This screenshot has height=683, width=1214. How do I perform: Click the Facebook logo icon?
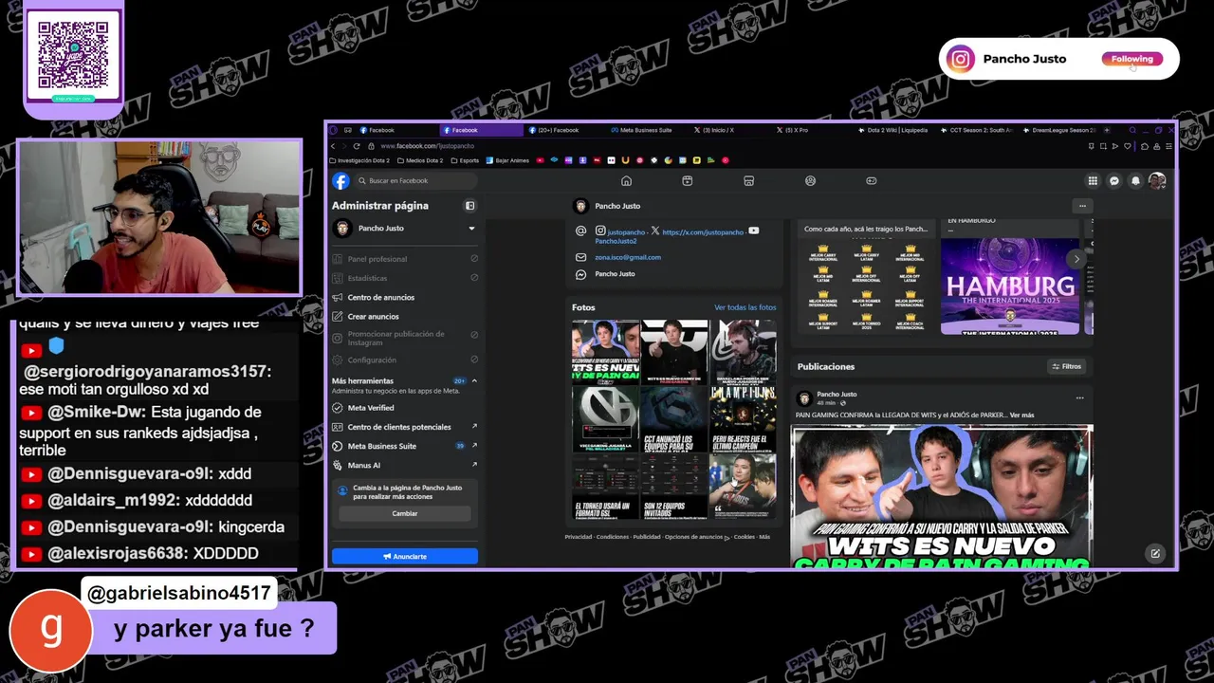click(340, 180)
